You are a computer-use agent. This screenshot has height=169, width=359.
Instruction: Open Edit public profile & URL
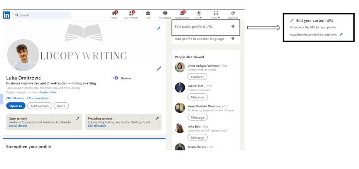click(194, 27)
